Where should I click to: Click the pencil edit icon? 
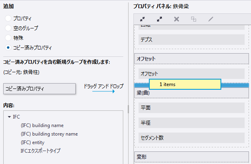tap(211, 19)
